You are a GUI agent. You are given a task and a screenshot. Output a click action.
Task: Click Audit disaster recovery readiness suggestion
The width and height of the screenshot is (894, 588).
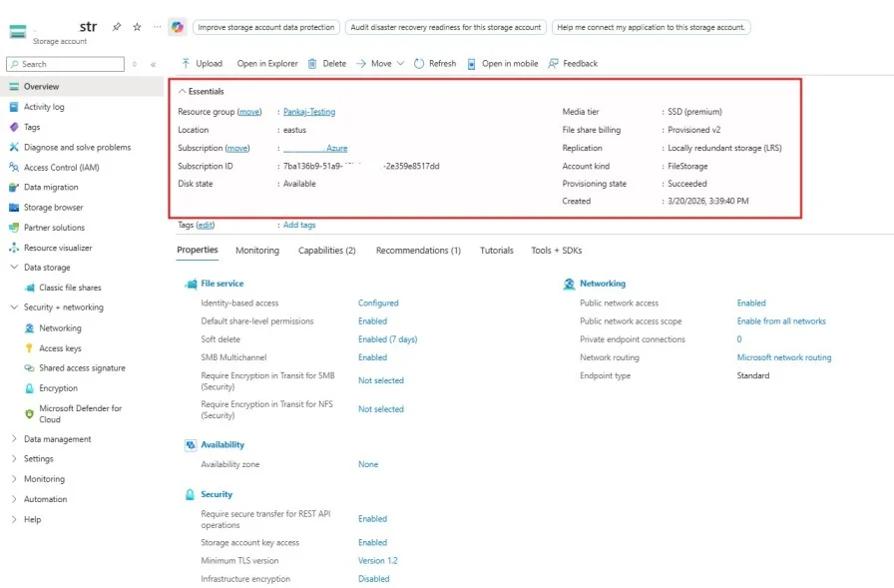(x=446, y=27)
